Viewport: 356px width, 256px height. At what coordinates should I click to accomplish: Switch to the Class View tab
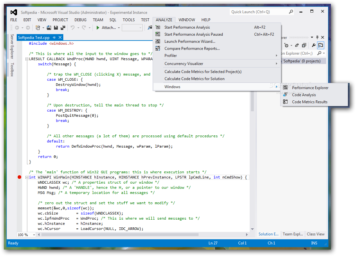point(316,234)
